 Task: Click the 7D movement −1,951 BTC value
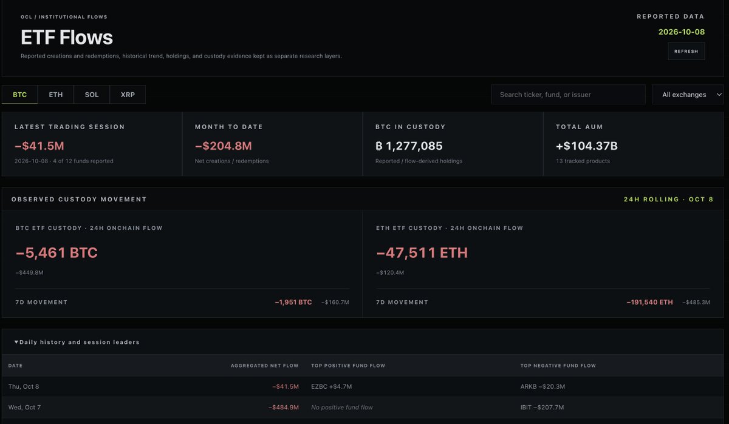(293, 302)
